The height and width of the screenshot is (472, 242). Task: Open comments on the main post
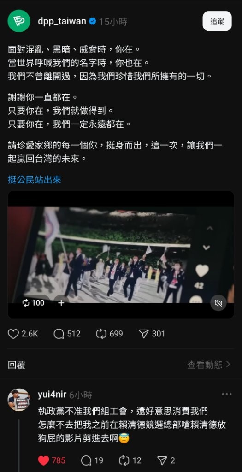pyautogui.click(x=59, y=334)
